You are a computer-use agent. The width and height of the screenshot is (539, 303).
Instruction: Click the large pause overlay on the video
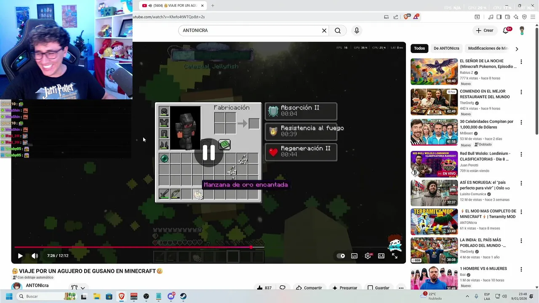tap(209, 153)
